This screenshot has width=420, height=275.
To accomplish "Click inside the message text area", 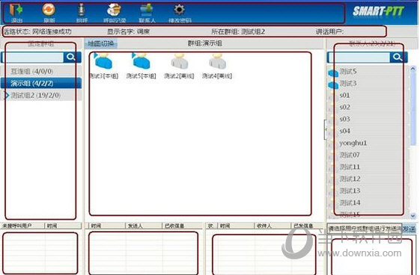I will 372,256.
